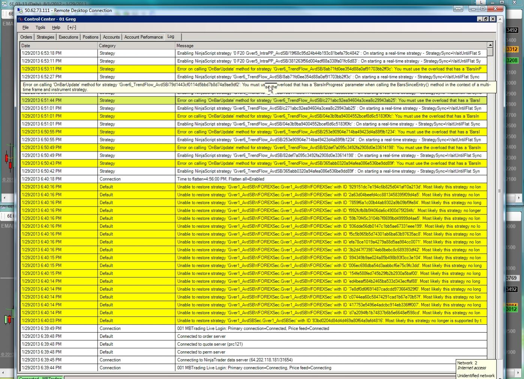Click the restore message with ID '006ec698dba54d3aabbcf6e75c9fc3dd'
The width and height of the screenshot is (524, 379).
pos(331,266)
